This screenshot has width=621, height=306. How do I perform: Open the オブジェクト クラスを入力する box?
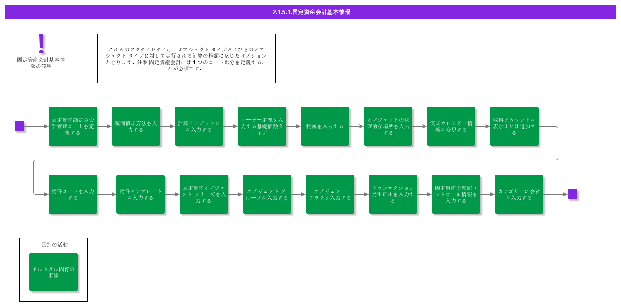[x=330, y=194]
